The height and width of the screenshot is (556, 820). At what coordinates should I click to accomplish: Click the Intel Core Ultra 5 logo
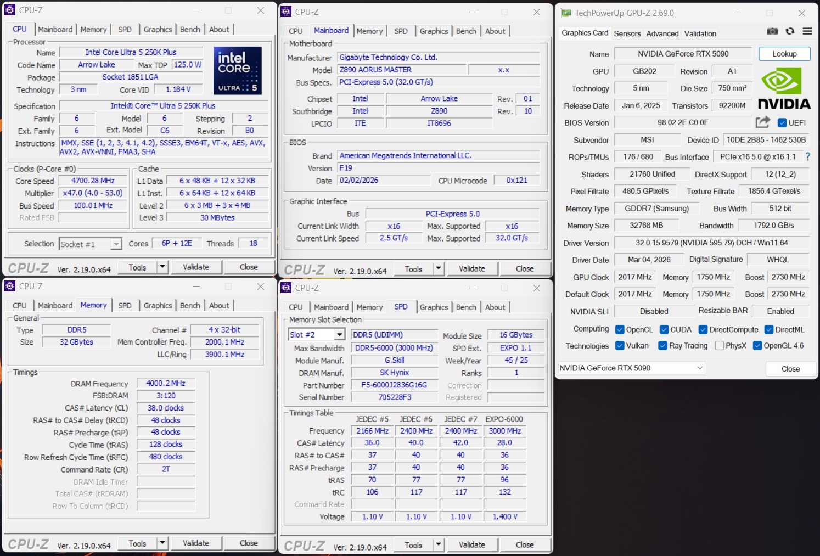coord(237,71)
